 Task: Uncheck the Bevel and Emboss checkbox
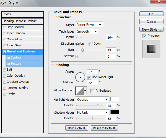[x=4, y=52]
